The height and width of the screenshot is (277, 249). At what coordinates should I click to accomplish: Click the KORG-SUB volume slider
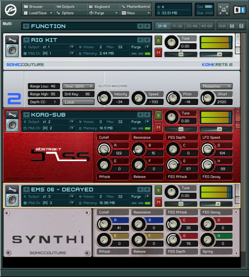[x=216, y=129]
